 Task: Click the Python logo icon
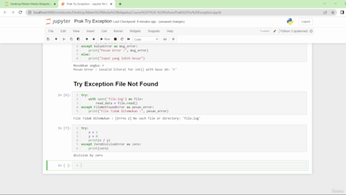click(x=290, y=22)
